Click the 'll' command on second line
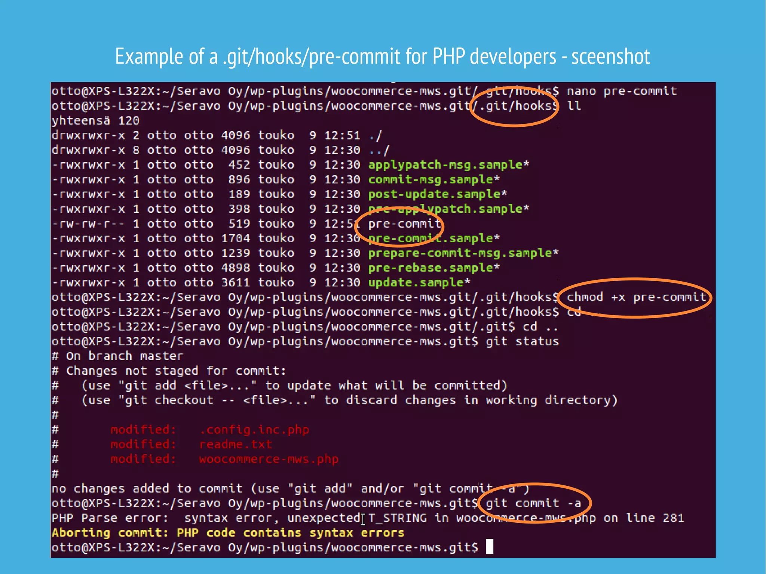This screenshot has height=574, width=766. (x=574, y=106)
